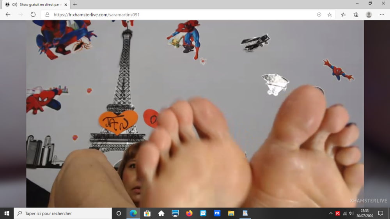Open the system volume tray icon
The image size is (390, 219).
point(351,213)
